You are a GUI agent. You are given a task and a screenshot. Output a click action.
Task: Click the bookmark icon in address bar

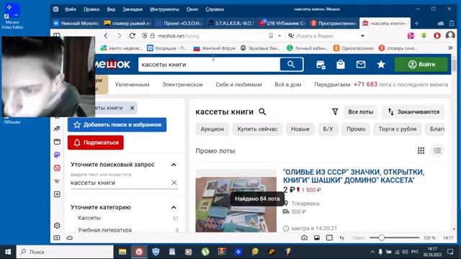(x=271, y=36)
